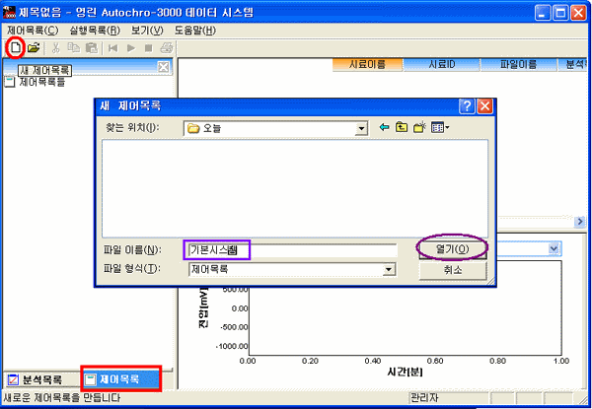592x409 pixels.
Task: Close the left control list panel
Action: [x=164, y=66]
